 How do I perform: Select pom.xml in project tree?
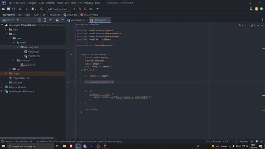click(17, 82)
